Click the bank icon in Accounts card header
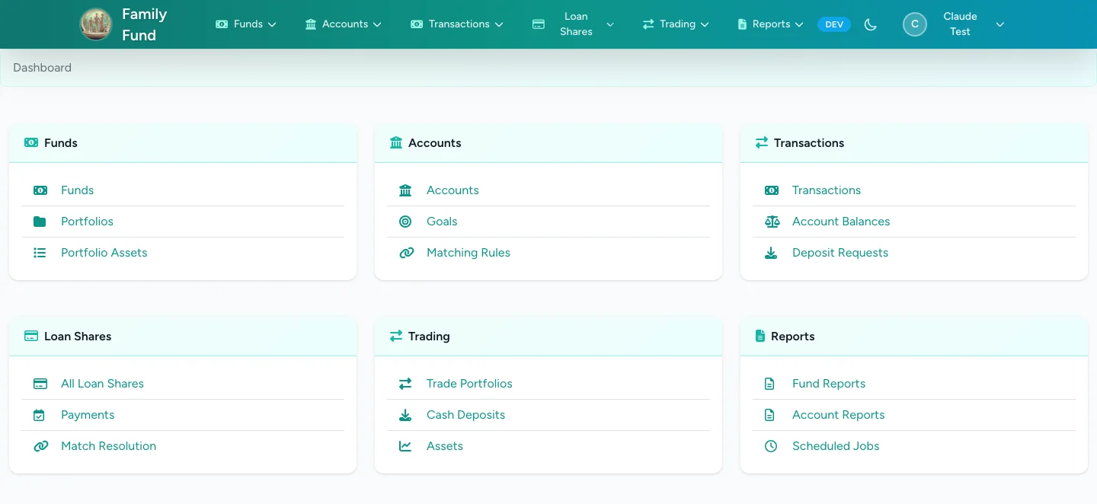This screenshot has width=1097, height=504. pyautogui.click(x=396, y=142)
